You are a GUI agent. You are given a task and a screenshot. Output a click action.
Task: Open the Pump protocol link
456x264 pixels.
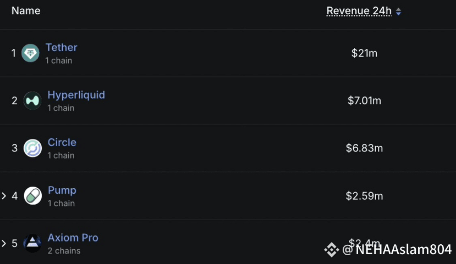[62, 190]
